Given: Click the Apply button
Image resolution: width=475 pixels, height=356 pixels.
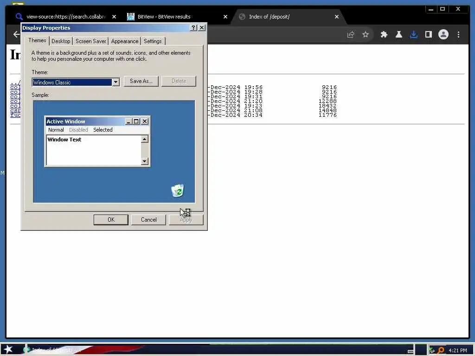Looking at the screenshot, I should (186, 219).
